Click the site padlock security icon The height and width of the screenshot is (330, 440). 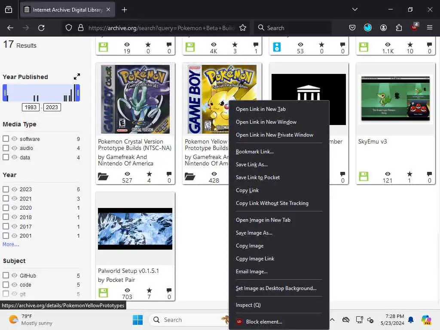pyautogui.click(x=81, y=28)
